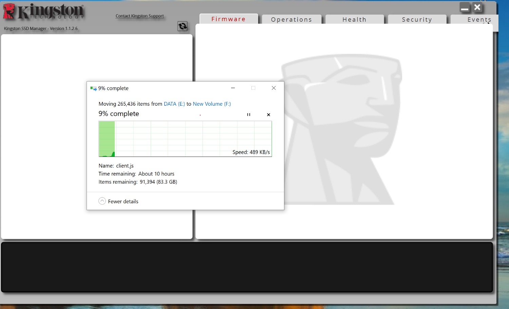This screenshot has width=509, height=309.
Task: Close the 9% complete transfer dialog
Action: [274, 88]
